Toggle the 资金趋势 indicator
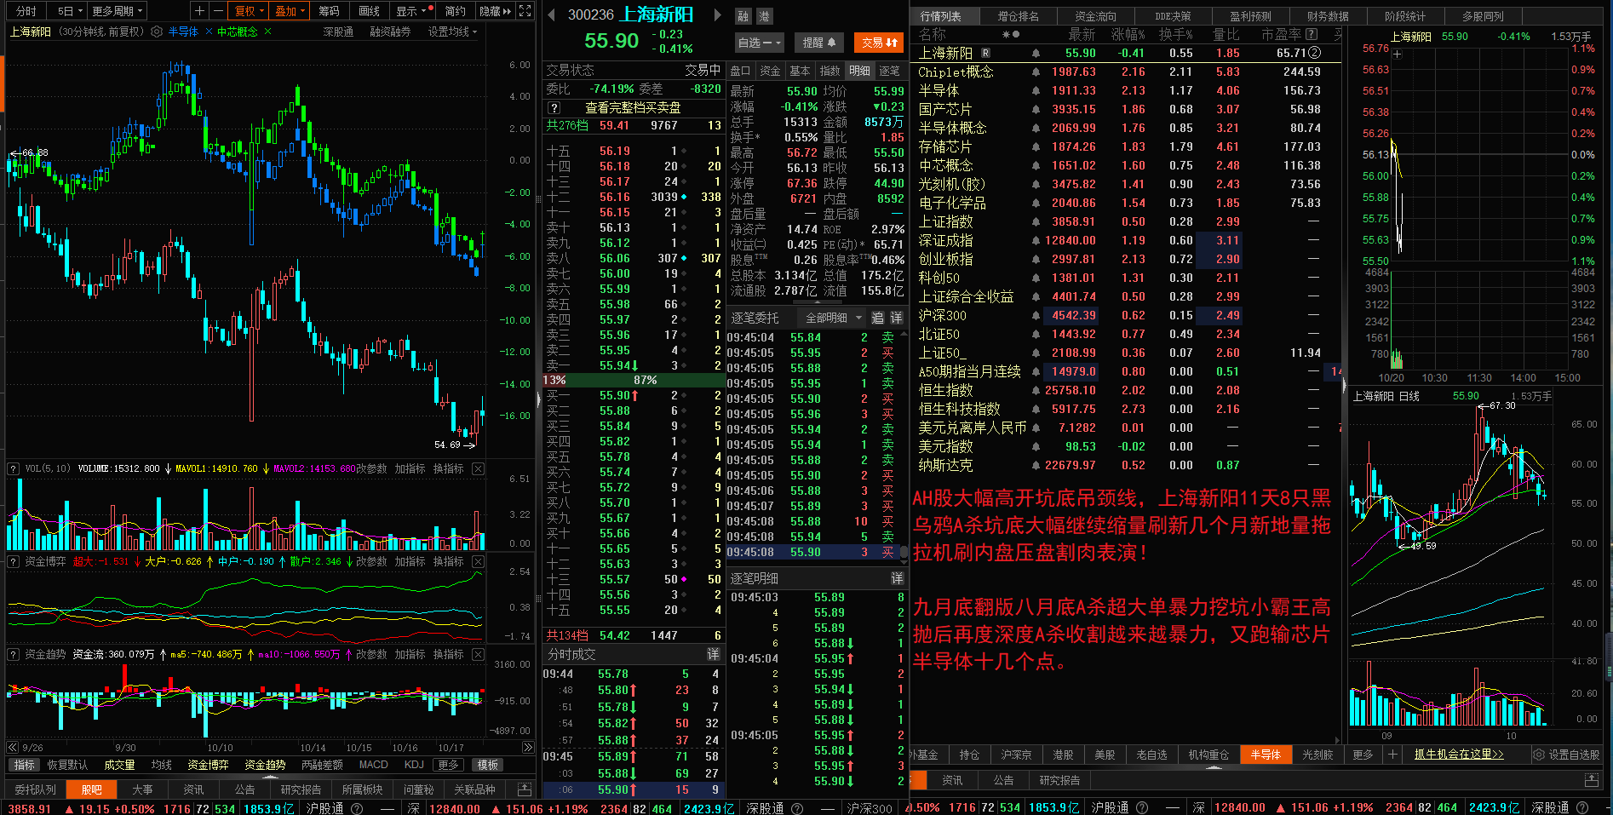The image size is (1613, 815). (x=265, y=765)
